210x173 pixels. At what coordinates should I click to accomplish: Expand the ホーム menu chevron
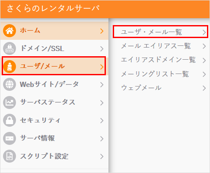(x=102, y=31)
